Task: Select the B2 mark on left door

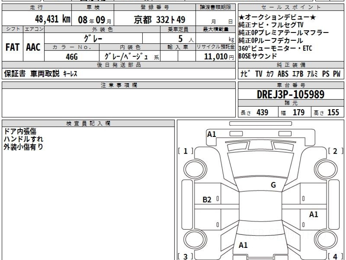Action: pyautogui.click(x=207, y=200)
